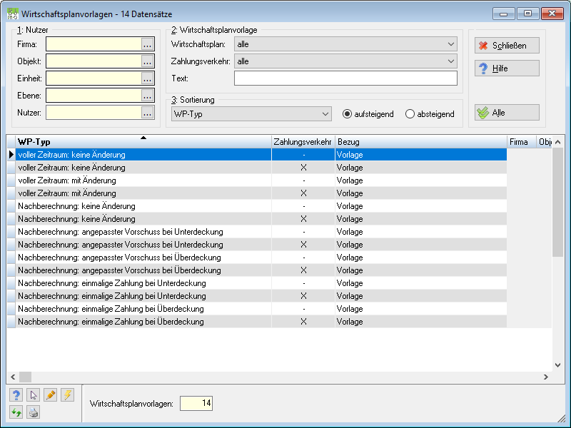Open the WP-Typ sorting dropdown
571x428 pixels.
pos(251,114)
